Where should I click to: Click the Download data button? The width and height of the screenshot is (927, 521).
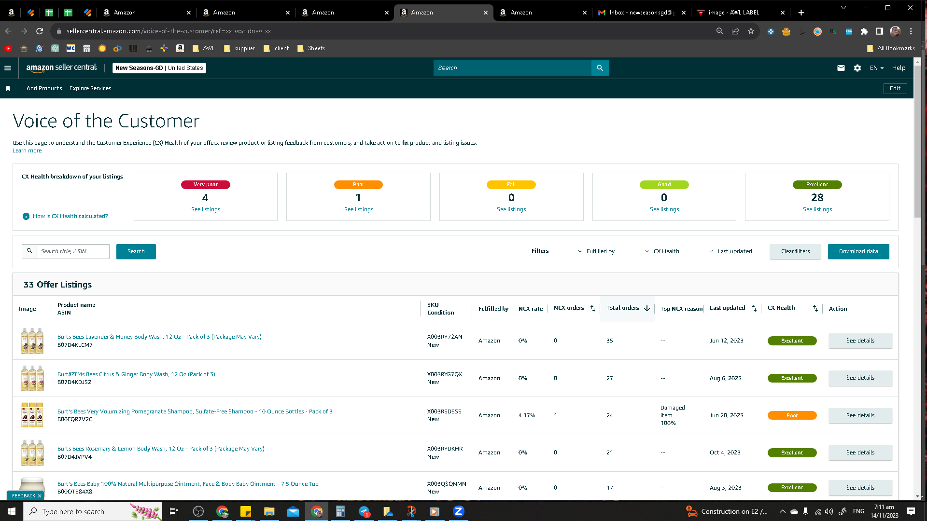point(858,251)
